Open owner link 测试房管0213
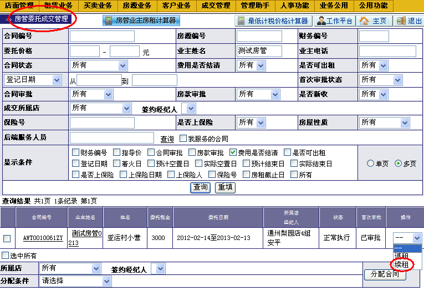424x291 pixels. (x=85, y=238)
